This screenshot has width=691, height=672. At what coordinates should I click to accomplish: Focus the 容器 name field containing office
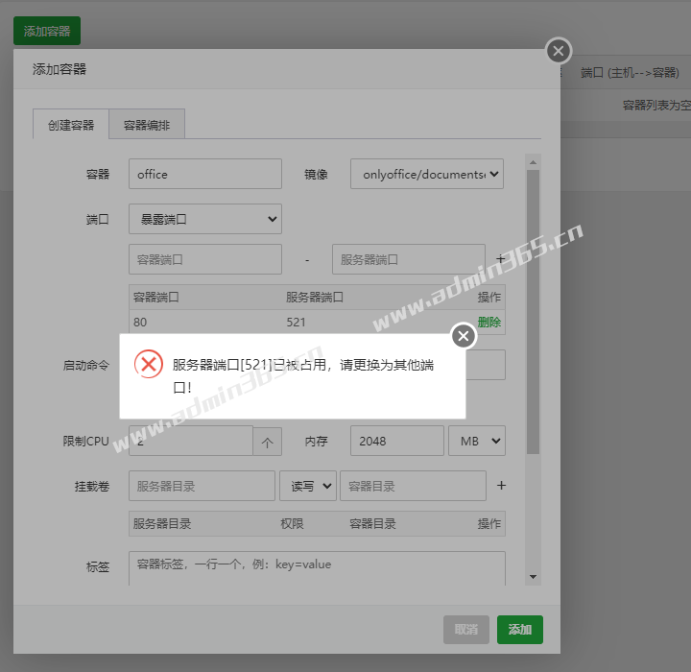[205, 174]
